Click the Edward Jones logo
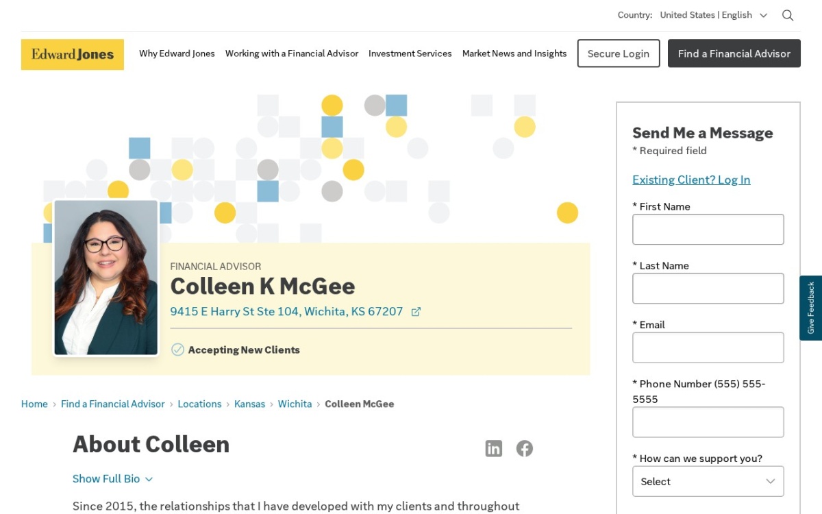822x514 pixels. click(x=73, y=54)
